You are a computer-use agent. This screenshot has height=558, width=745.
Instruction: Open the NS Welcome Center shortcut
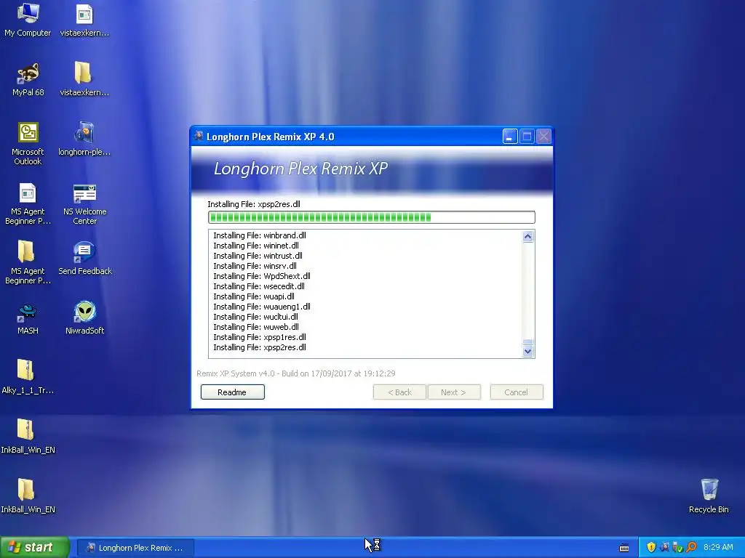coord(84,203)
